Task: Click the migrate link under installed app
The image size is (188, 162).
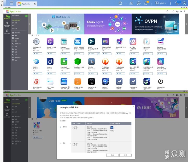Action: click(112, 131)
